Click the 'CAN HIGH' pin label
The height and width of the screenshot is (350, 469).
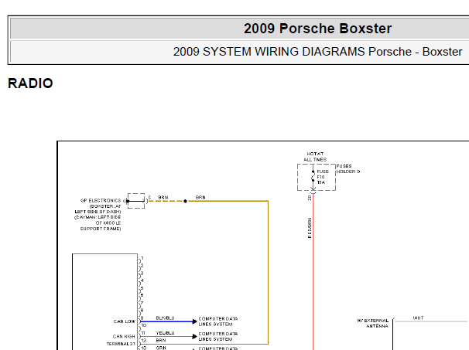pos(124,336)
